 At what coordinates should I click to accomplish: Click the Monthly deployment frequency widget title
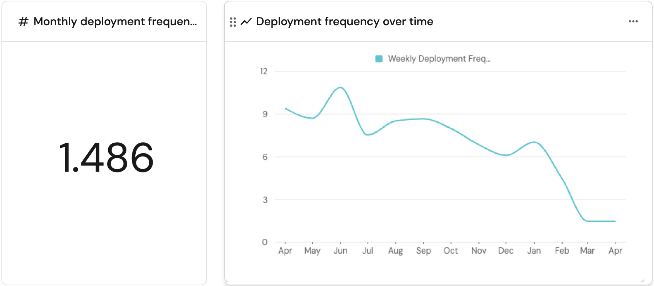pos(115,22)
